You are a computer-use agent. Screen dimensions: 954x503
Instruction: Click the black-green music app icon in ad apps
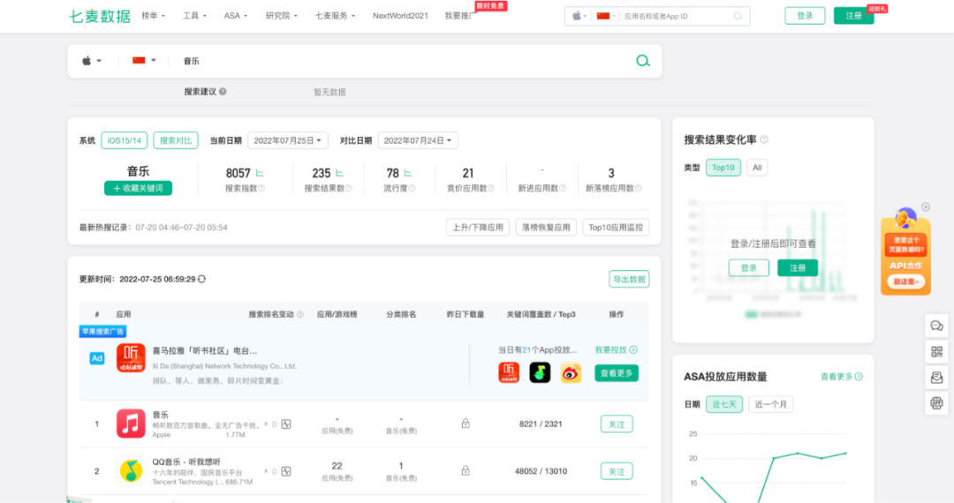tap(540, 372)
